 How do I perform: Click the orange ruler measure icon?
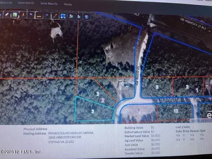click(39, 15)
